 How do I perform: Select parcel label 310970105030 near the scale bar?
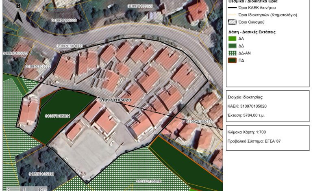pos(41,174)
